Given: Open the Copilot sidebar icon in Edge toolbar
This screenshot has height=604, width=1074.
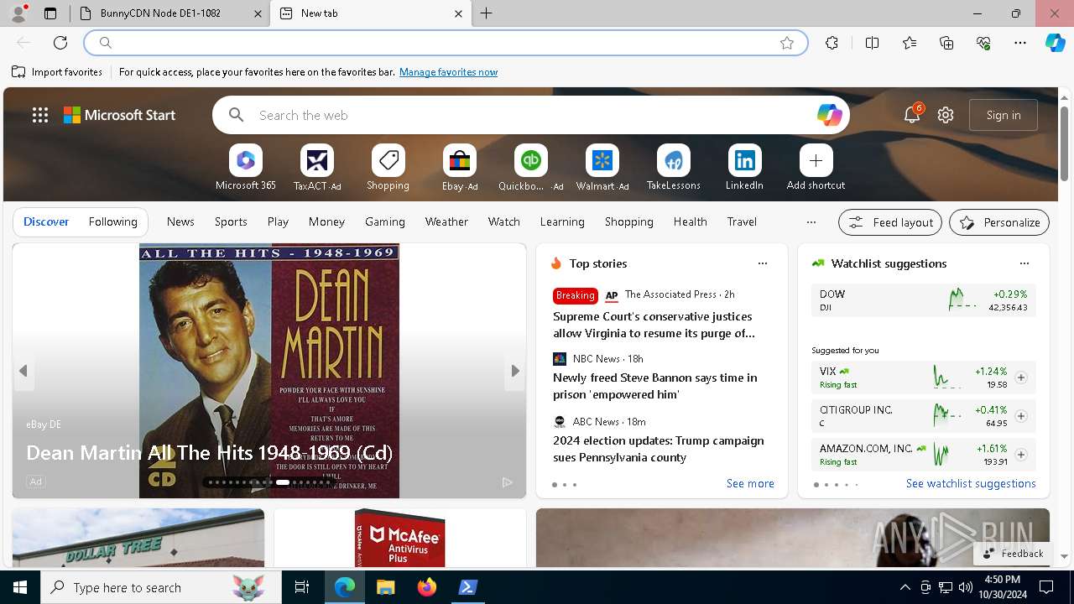Looking at the screenshot, I should click(1055, 43).
